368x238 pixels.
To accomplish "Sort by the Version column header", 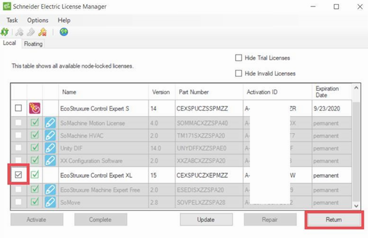I will (161, 92).
